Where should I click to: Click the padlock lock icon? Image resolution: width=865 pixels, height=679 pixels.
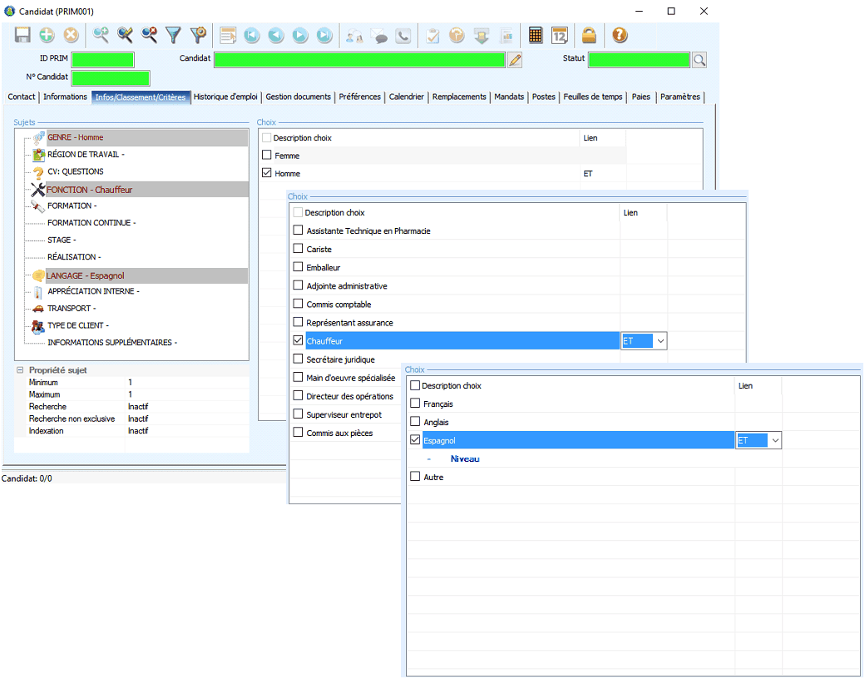point(589,35)
